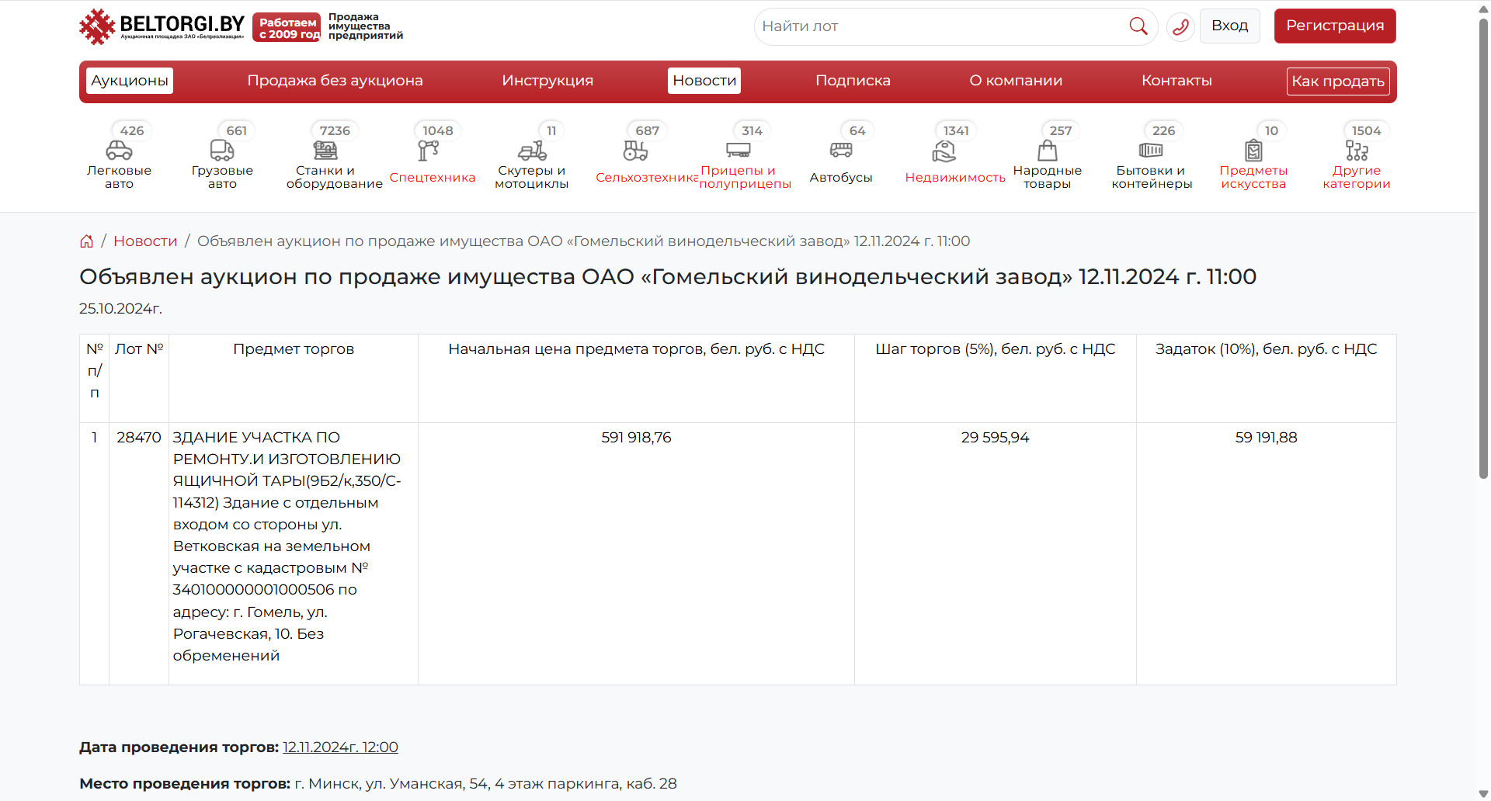This screenshot has width=1491, height=801.
Task: Click the Предмет торгов column header
Action: tap(294, 349)
